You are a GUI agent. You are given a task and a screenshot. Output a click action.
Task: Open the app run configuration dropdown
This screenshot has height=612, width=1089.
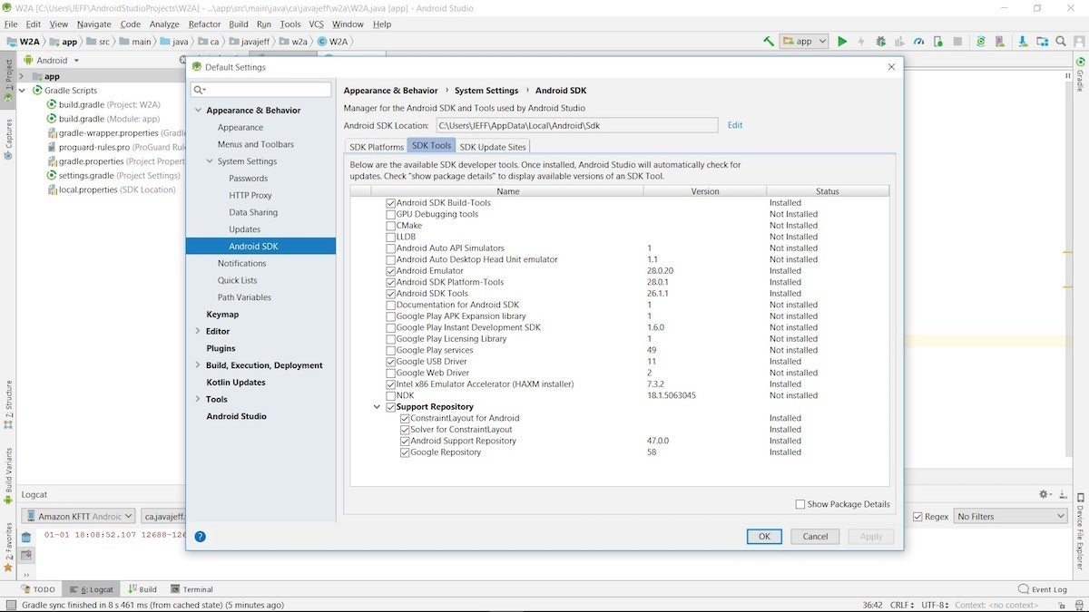804,41
